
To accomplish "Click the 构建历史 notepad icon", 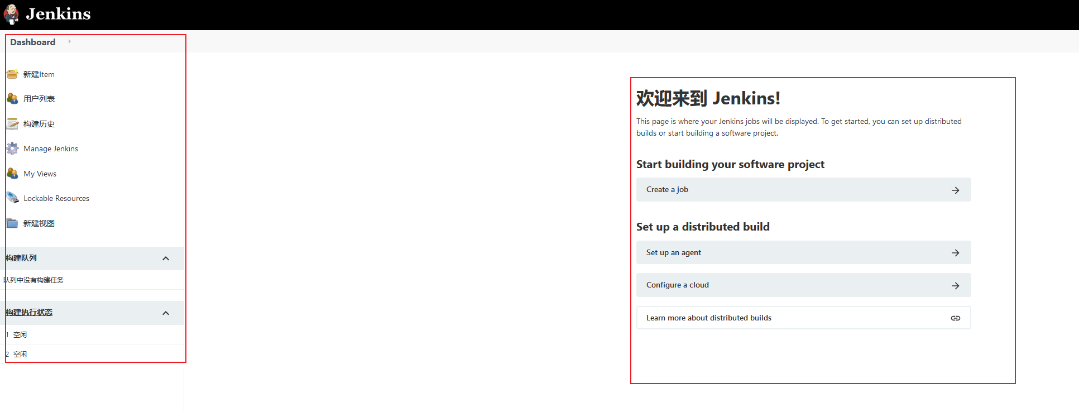I will coord(12,123).
